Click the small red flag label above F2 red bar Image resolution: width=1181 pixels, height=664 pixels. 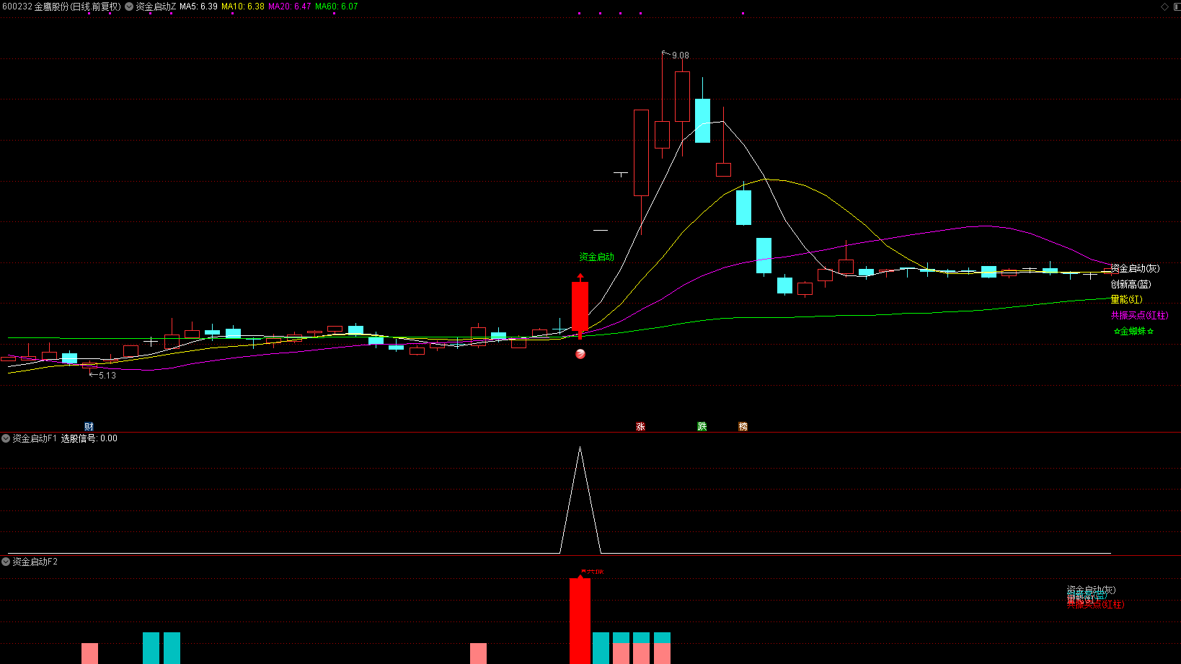click(592, 572)
